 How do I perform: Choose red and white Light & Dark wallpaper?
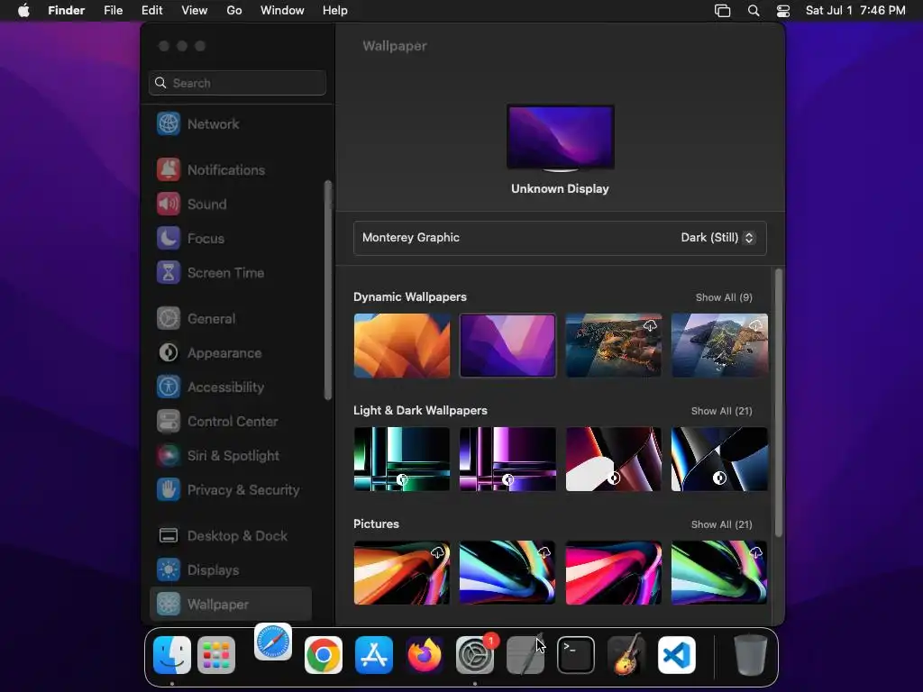[x=613, y=459]
